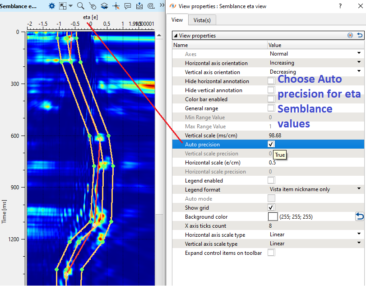Screen dimensions: 366x286
Task: Open view settings gear icon
Action: pyautogui.click(x=52, y=6)
